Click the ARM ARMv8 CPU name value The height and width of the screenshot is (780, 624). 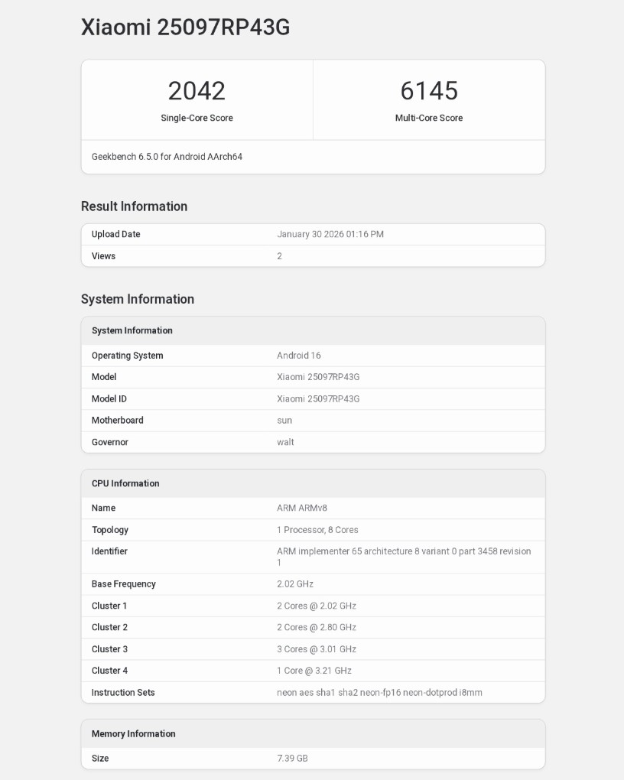302,508
